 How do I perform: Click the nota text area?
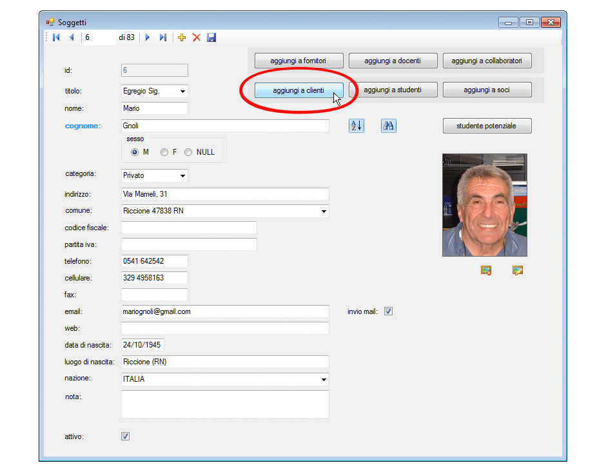coord(225,404)
